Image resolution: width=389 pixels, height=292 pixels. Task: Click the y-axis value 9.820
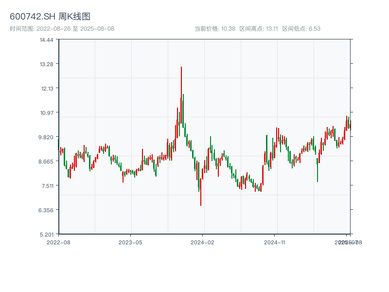(x=46, y=137)
